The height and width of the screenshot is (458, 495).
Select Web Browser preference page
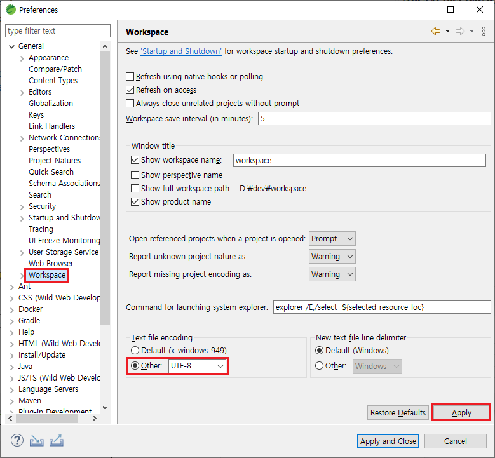point(51,263)
